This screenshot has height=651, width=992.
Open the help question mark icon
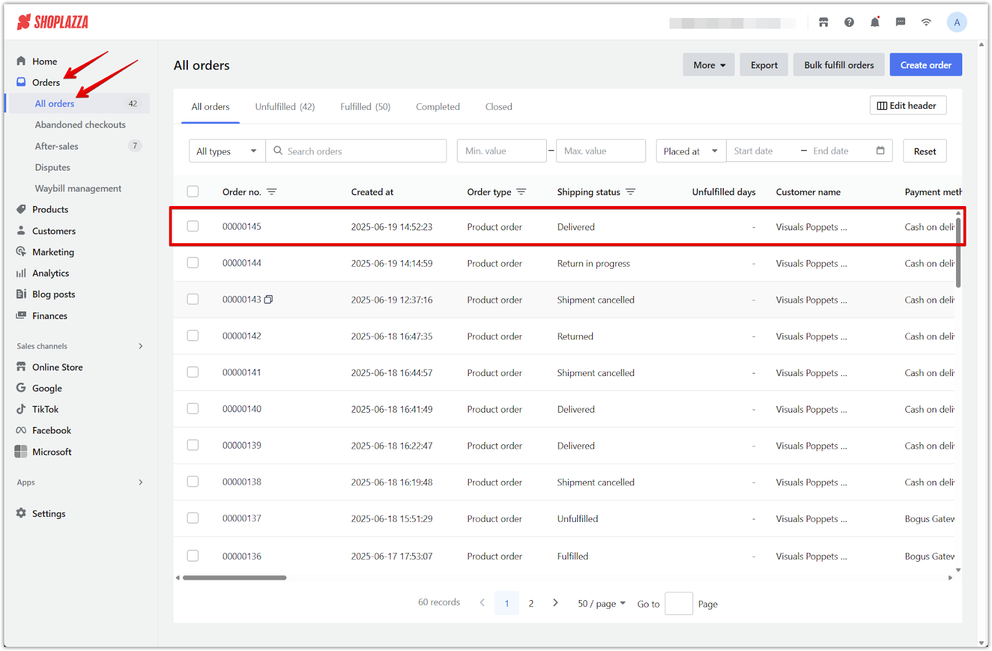pyautogui.click(x=849, y=22)
